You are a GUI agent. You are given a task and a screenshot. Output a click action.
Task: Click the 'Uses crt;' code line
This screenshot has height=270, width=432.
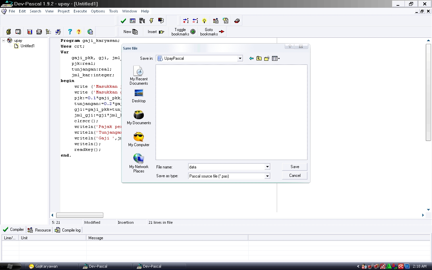(x=73, y=46)
